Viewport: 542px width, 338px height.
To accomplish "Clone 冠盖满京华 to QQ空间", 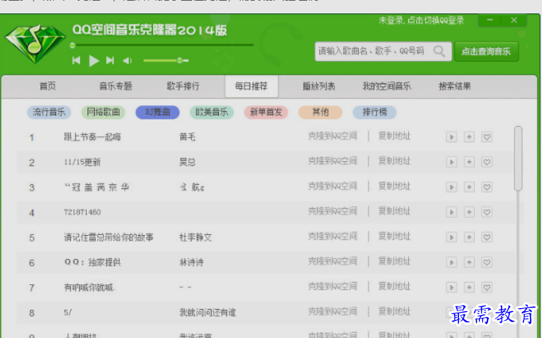I will (x=333, y=186).
